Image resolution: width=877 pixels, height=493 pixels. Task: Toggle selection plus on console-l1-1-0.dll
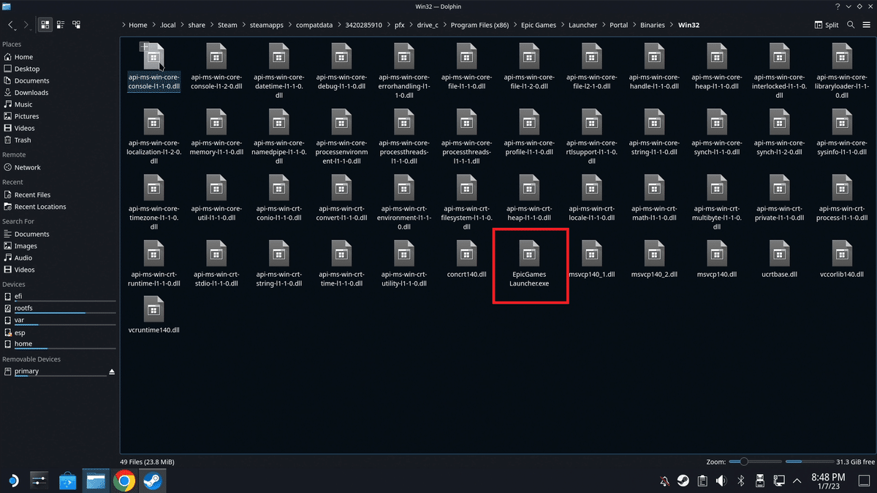[143, 46]
